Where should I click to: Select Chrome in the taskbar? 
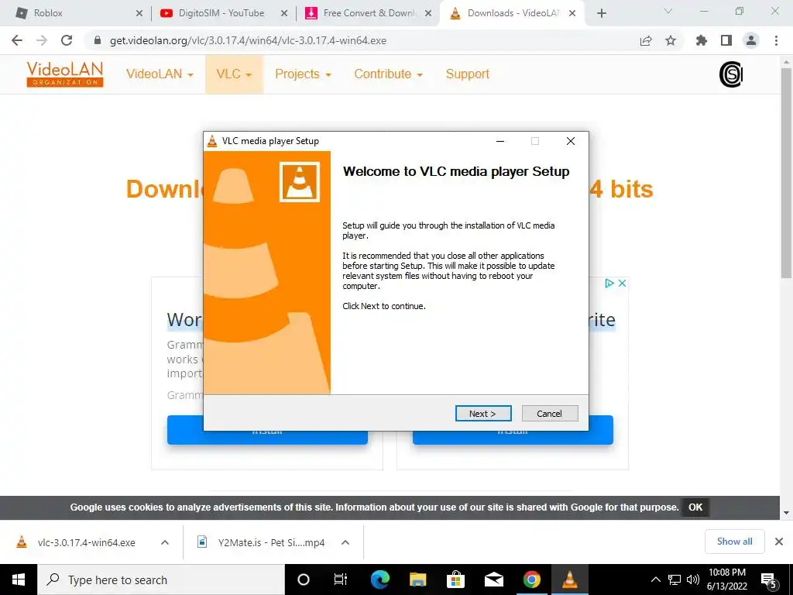[x=531, y=580]
